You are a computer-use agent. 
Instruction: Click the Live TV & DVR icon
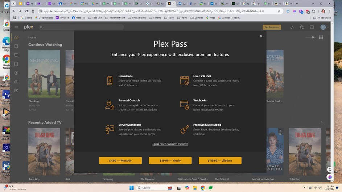tap(185, 80)
